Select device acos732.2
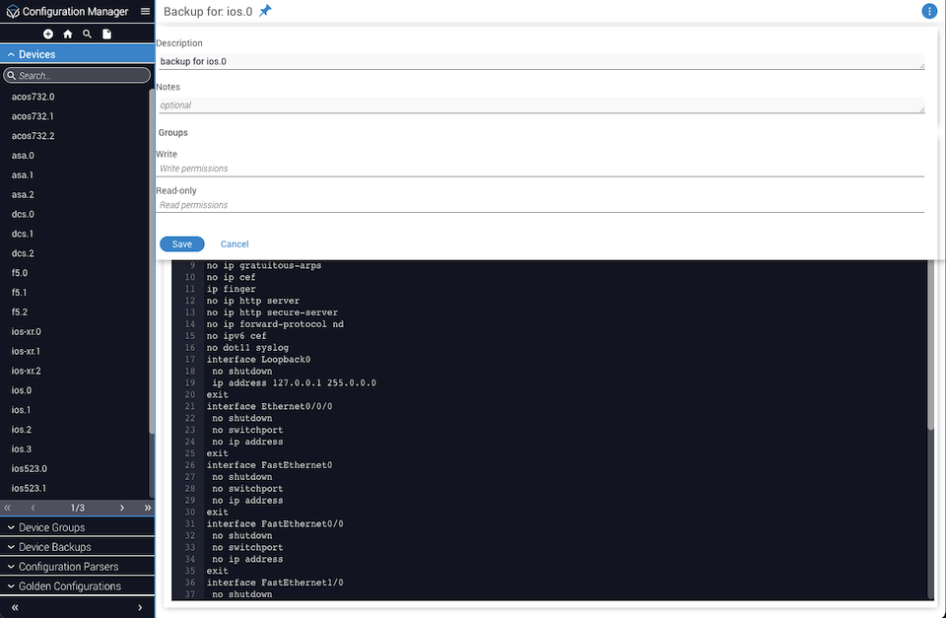946x618 pixels. (33, 136)
